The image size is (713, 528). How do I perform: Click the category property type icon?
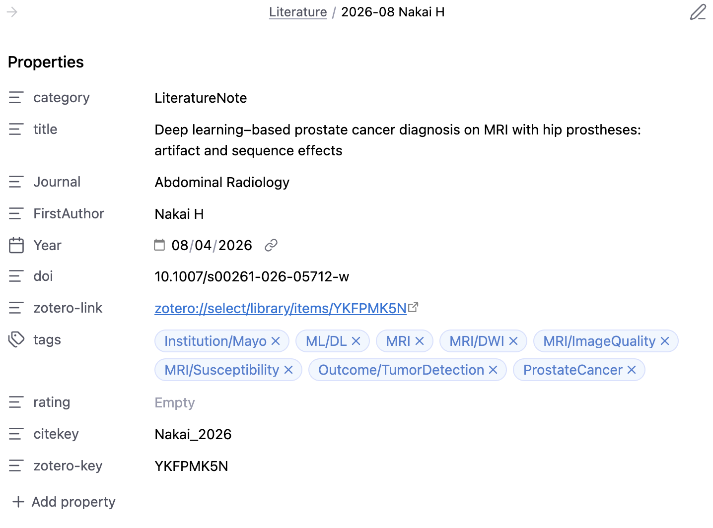pyautogui.click(x=16, y=97)
